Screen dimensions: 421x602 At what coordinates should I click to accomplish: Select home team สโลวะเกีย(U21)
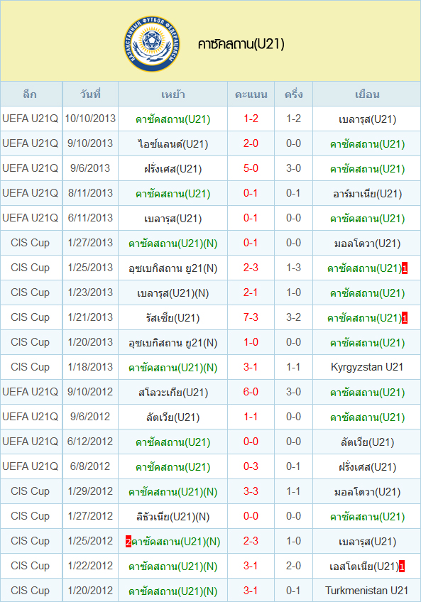click(x=173, y=393)
